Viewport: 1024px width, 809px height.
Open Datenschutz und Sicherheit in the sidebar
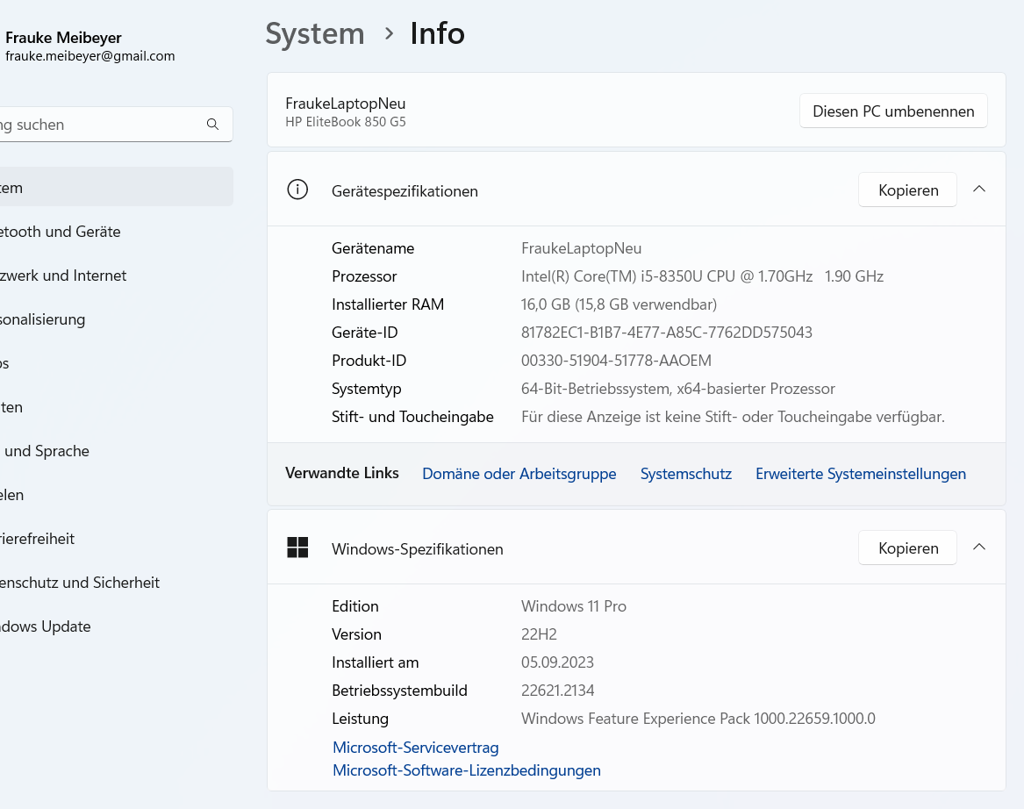pyautogui.click(x=80, y=583)
